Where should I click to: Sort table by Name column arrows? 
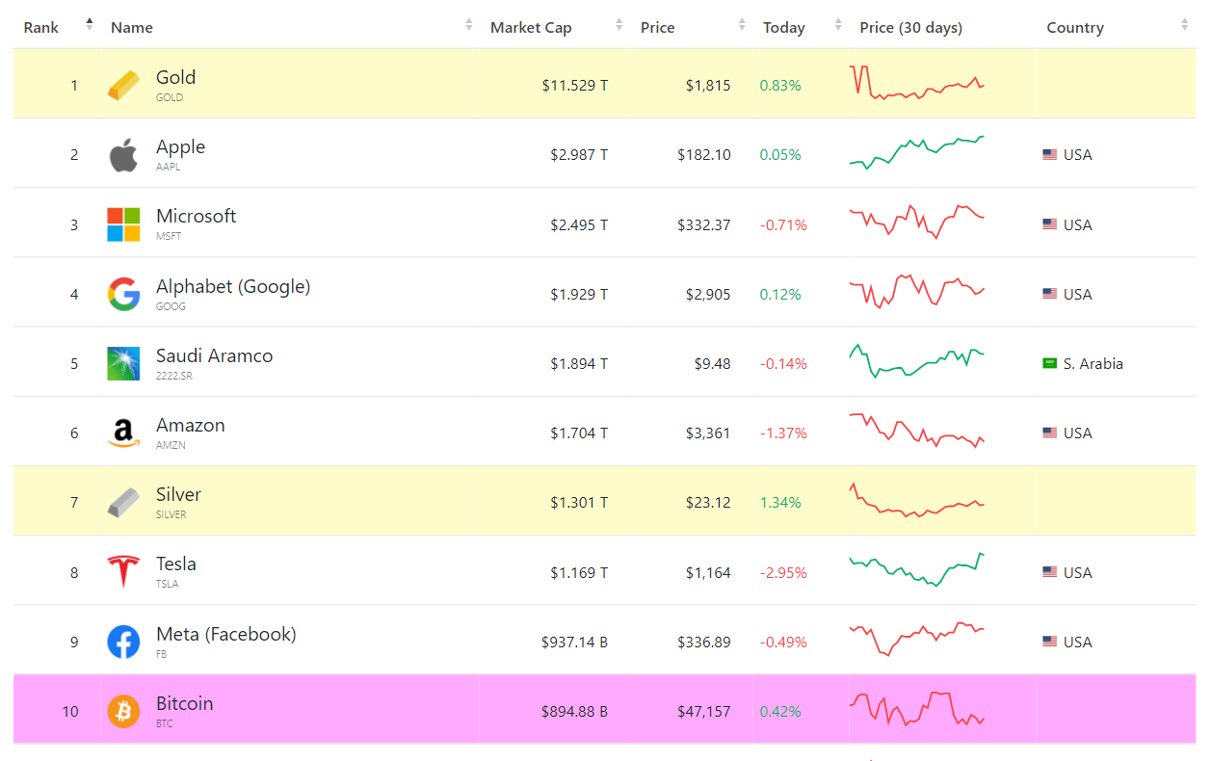(469, 25)
